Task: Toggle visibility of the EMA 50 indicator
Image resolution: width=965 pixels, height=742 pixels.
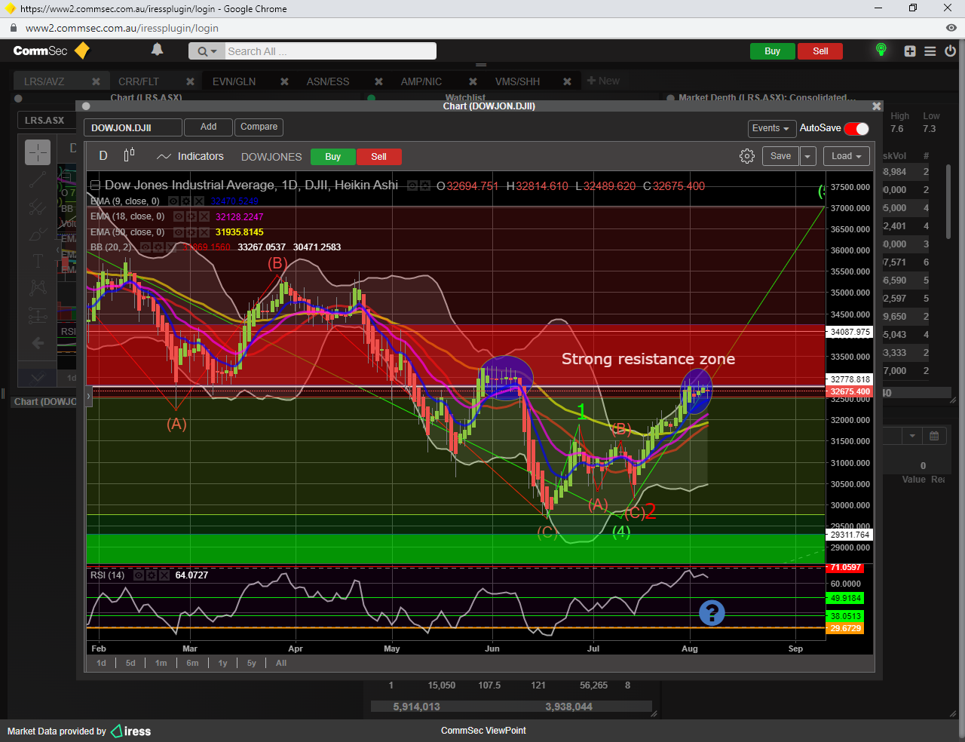Action: click(179, 232)
